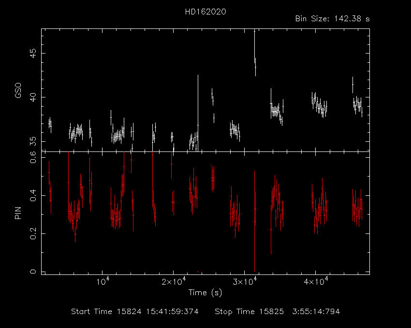Click the highest GSO data point above 45

click(x=254, y=32)
